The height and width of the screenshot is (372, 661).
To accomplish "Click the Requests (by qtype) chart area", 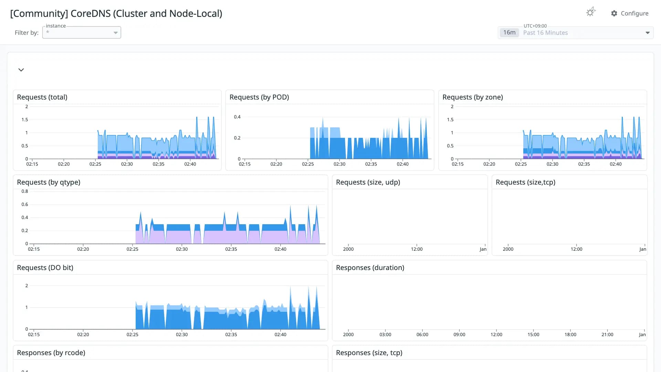I will pos(178,218).
